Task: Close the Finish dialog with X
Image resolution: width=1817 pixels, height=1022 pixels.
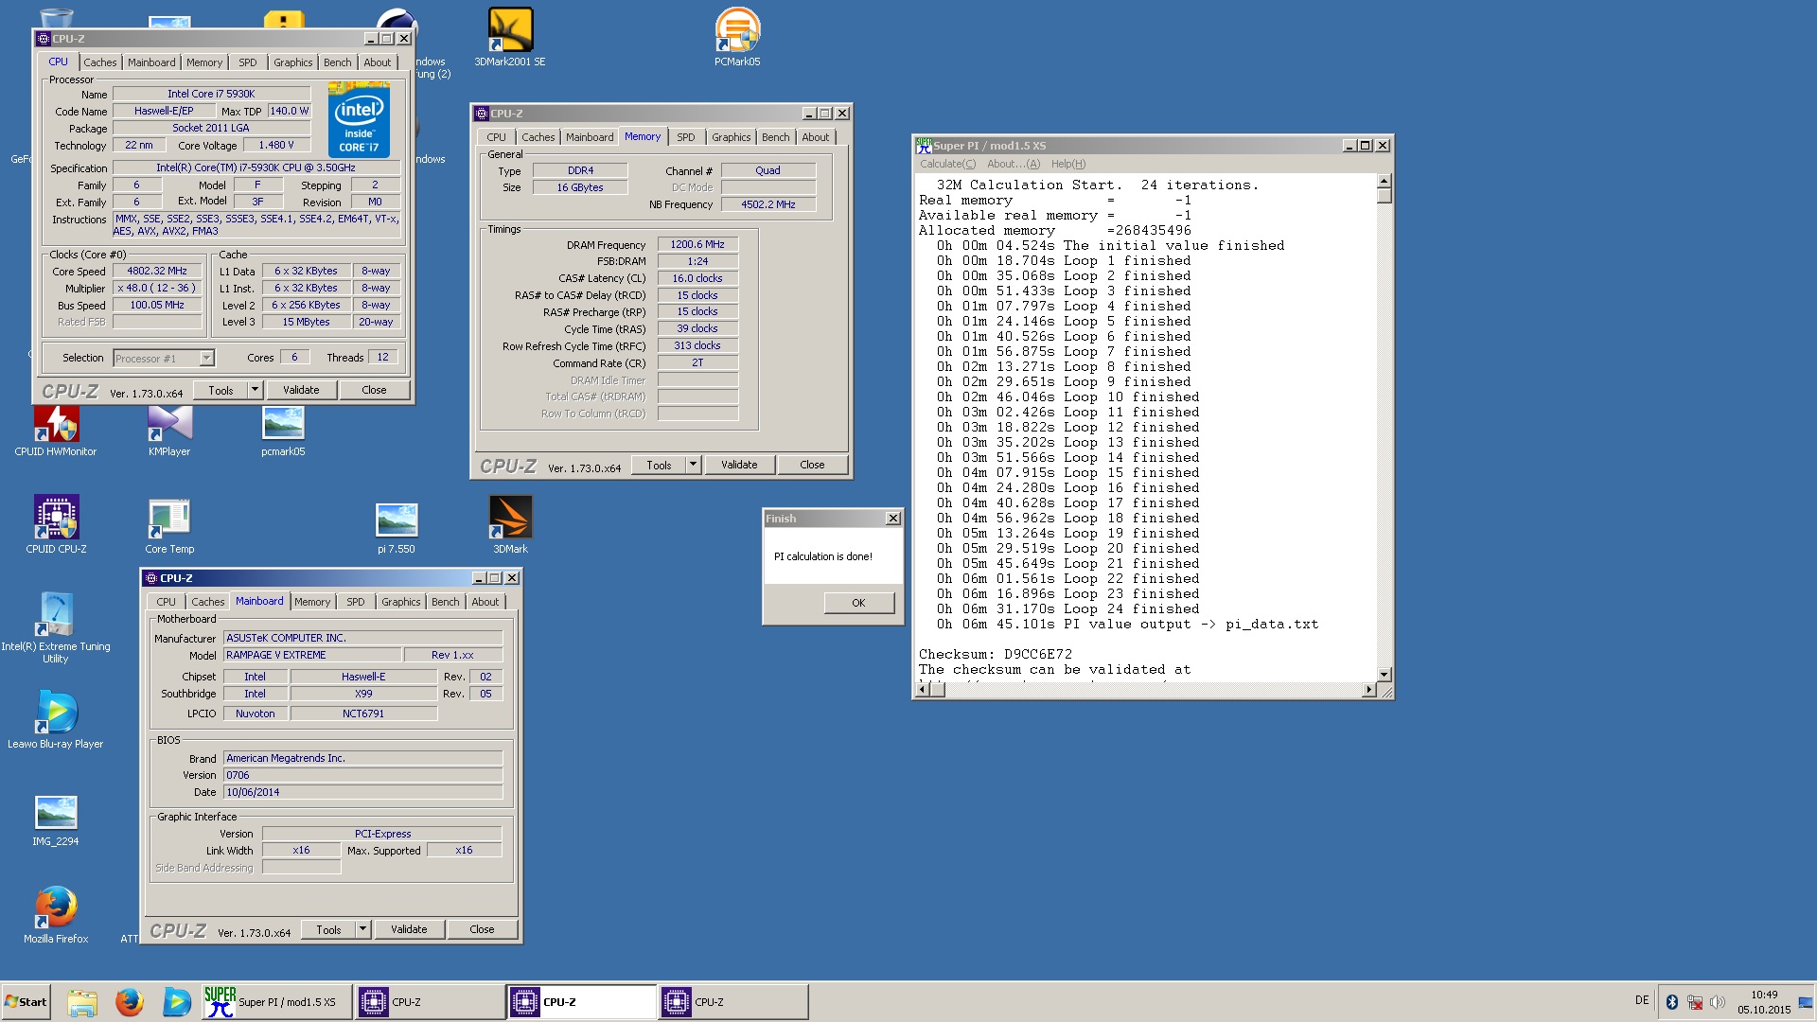Action: (x=892, y=519)
